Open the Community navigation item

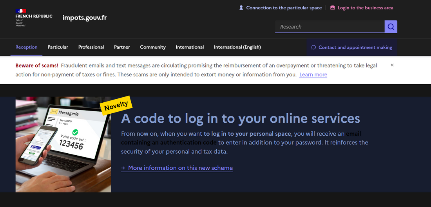pos(153,47)
